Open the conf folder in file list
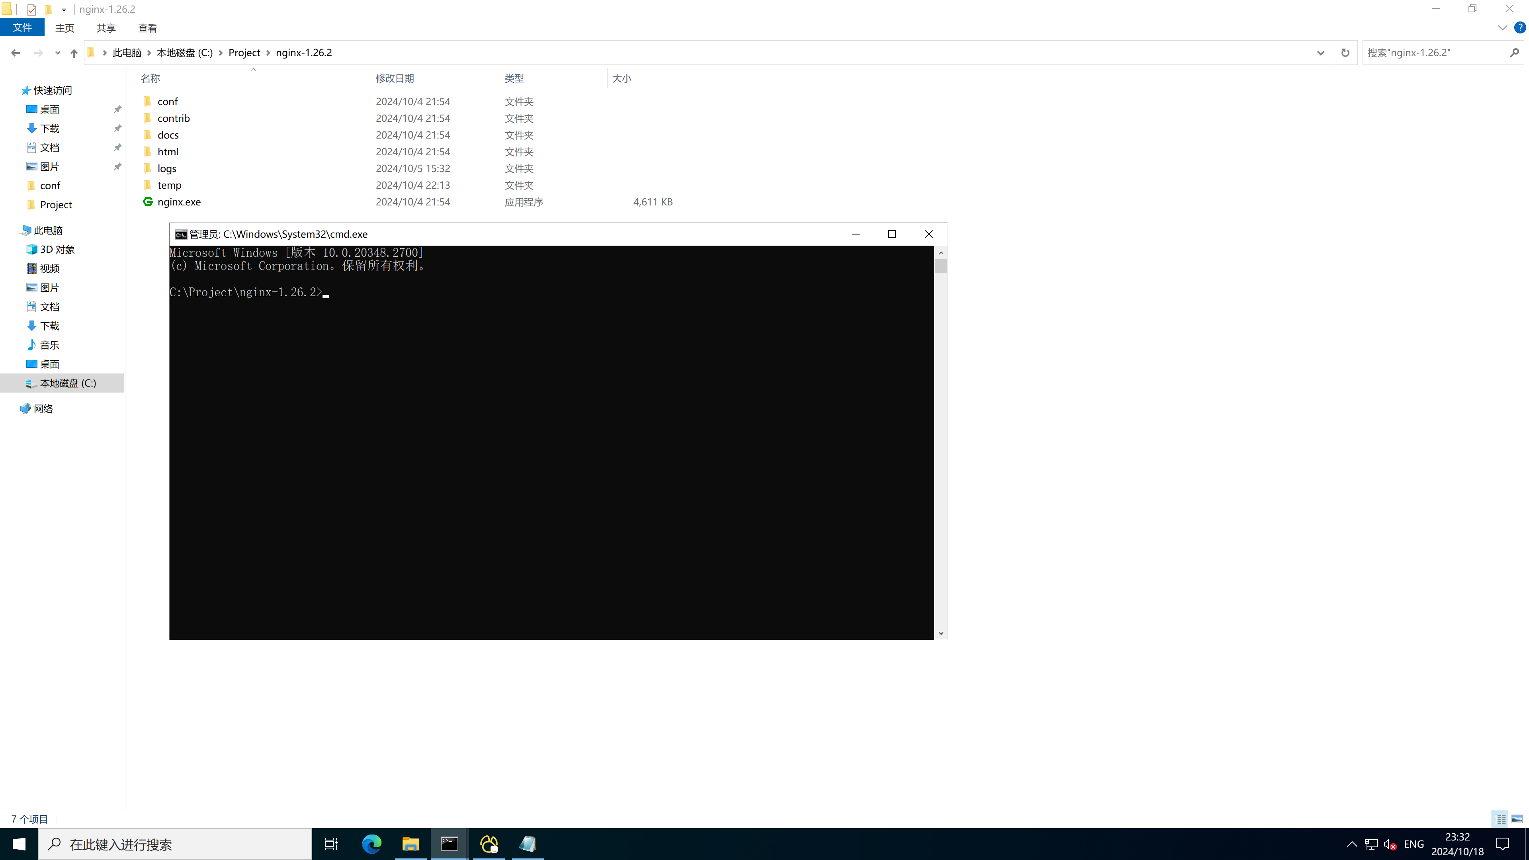 coord(167,102)
